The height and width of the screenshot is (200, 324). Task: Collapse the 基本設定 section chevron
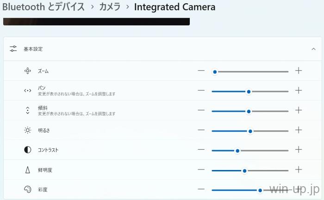click(x=313, y=48)
